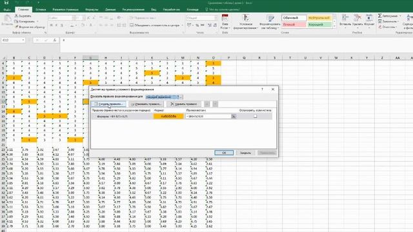
Task: Open the Вид ribbon tab
Action: click(x=154, y=10)
